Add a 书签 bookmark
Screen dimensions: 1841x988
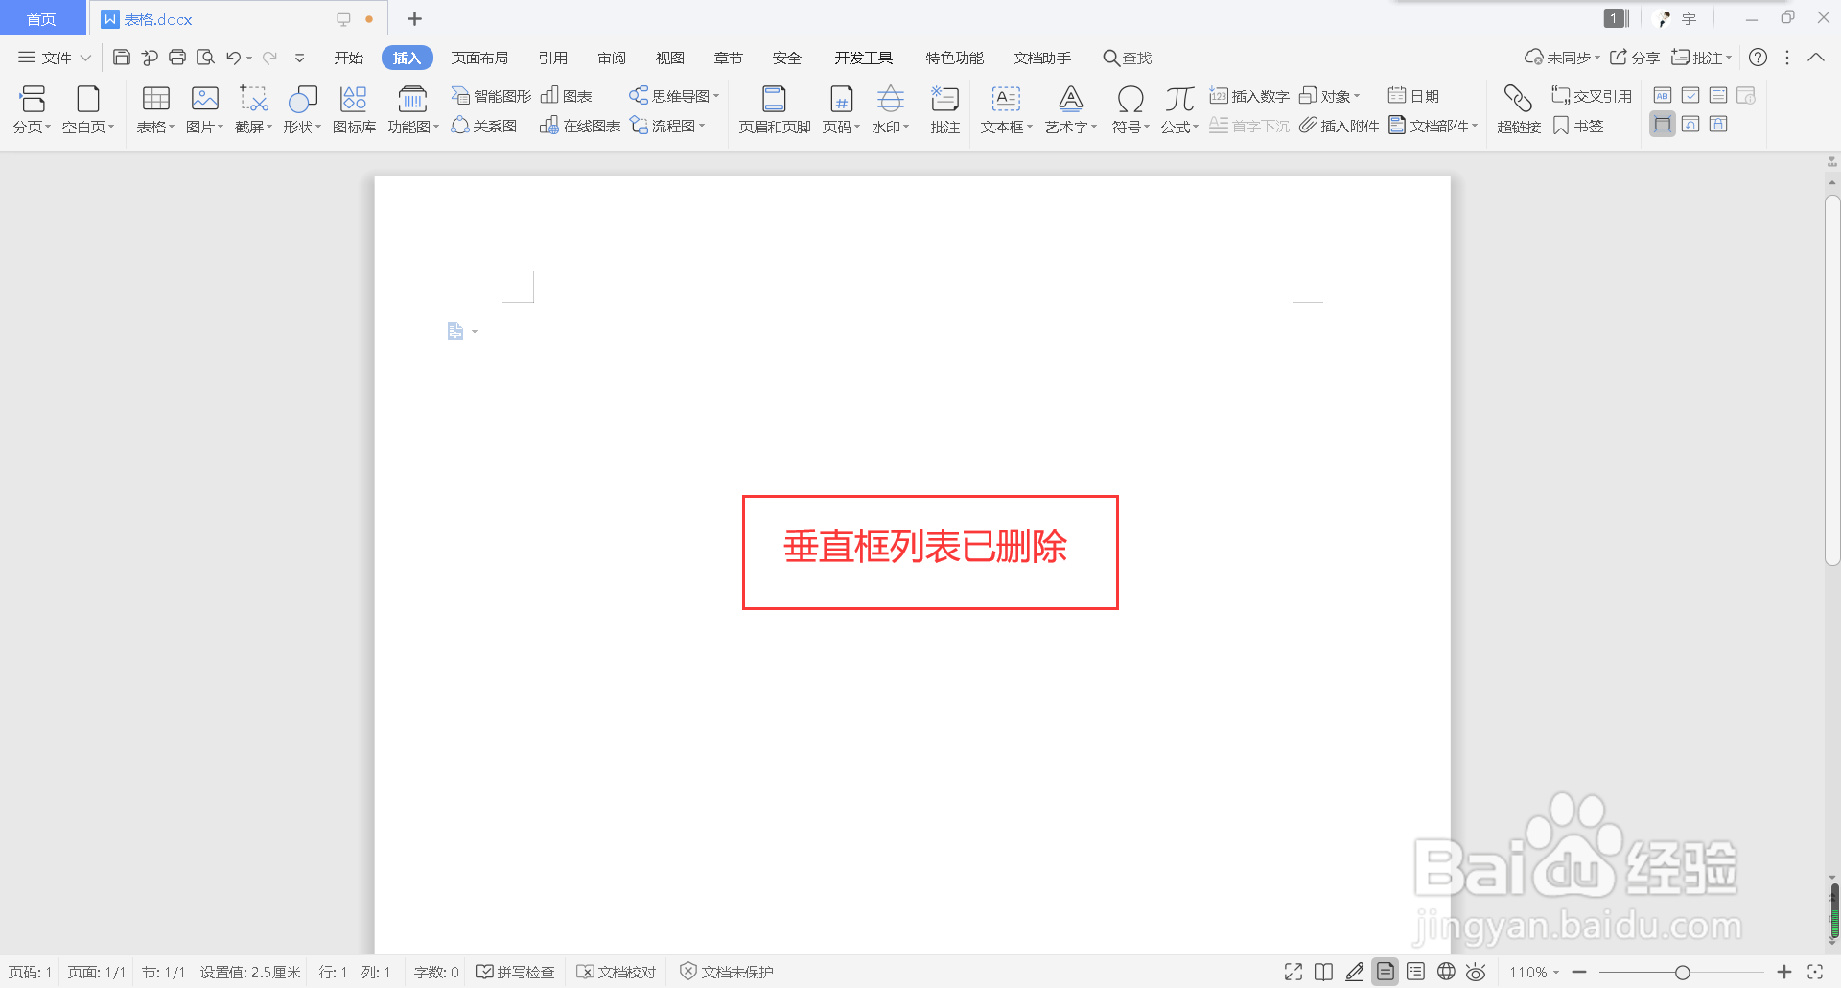pos(1578,126)
